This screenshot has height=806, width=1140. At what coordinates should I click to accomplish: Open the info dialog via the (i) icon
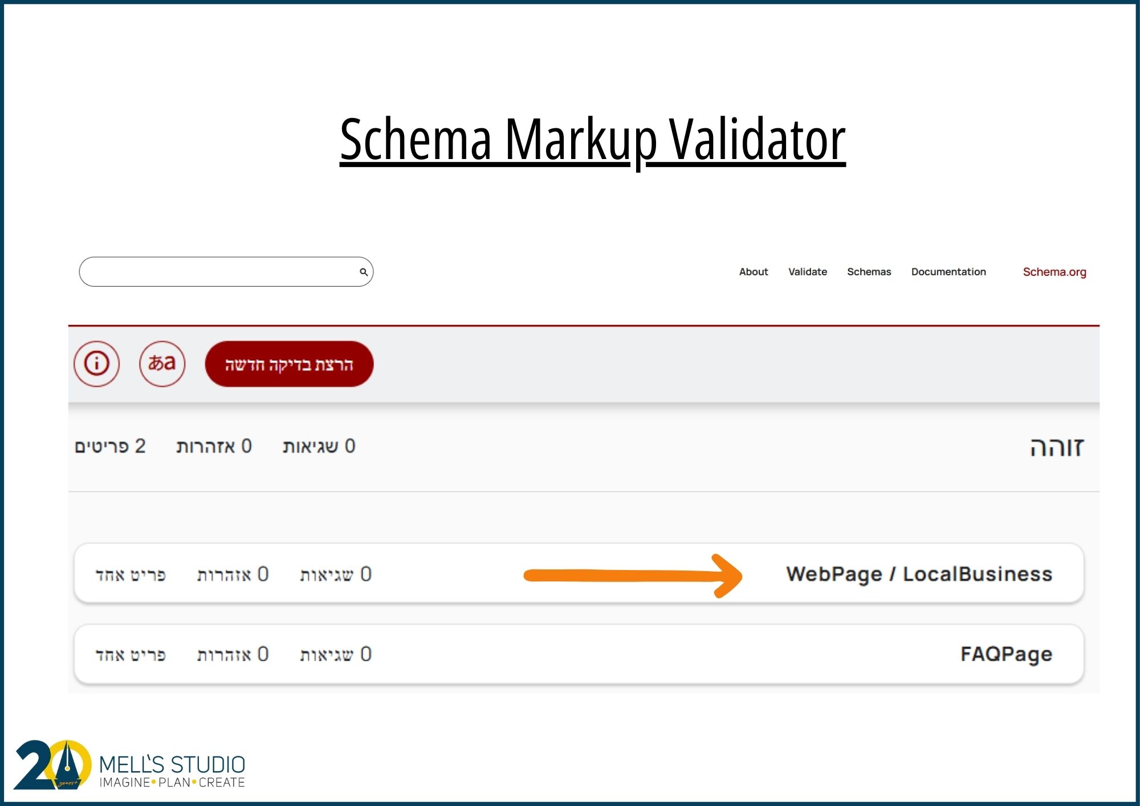tap(97, 363)
